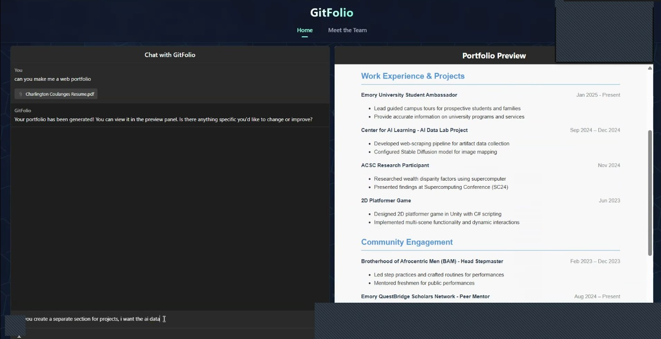The height and width of the screenshot is (339, 661).
Task: Open the Work Experience & Projects section heading
Action: (413, 76)
